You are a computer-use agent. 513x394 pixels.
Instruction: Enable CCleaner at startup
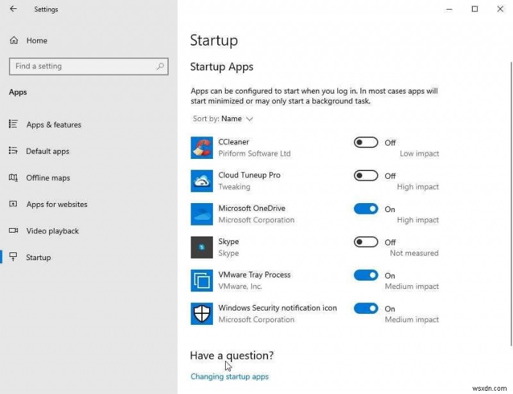[x=366, y=142]
